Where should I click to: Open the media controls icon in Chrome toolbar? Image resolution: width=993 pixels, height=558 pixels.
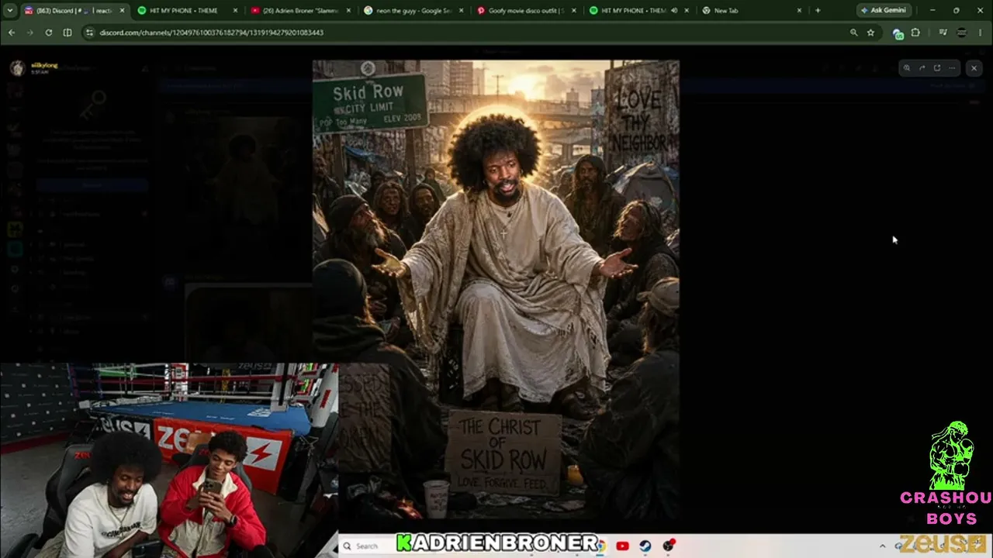[x=943, y=33]
